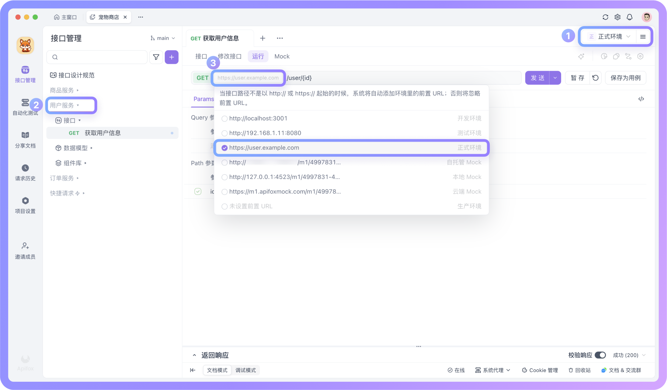This screenshot has width=667, height=390.
Task: Click the 发送 button
Action: (x=537, y=78)
